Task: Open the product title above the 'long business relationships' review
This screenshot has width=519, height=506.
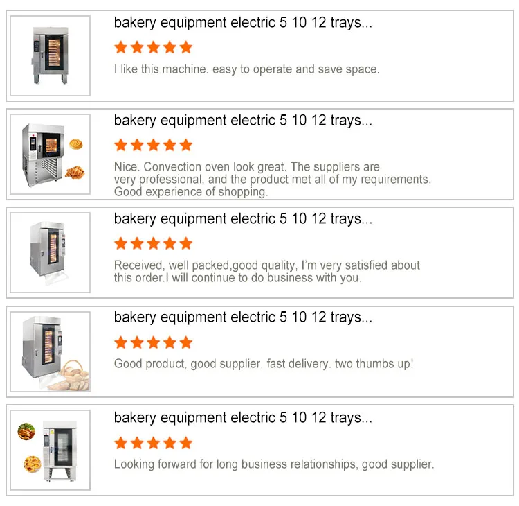Action: [243, 418]
